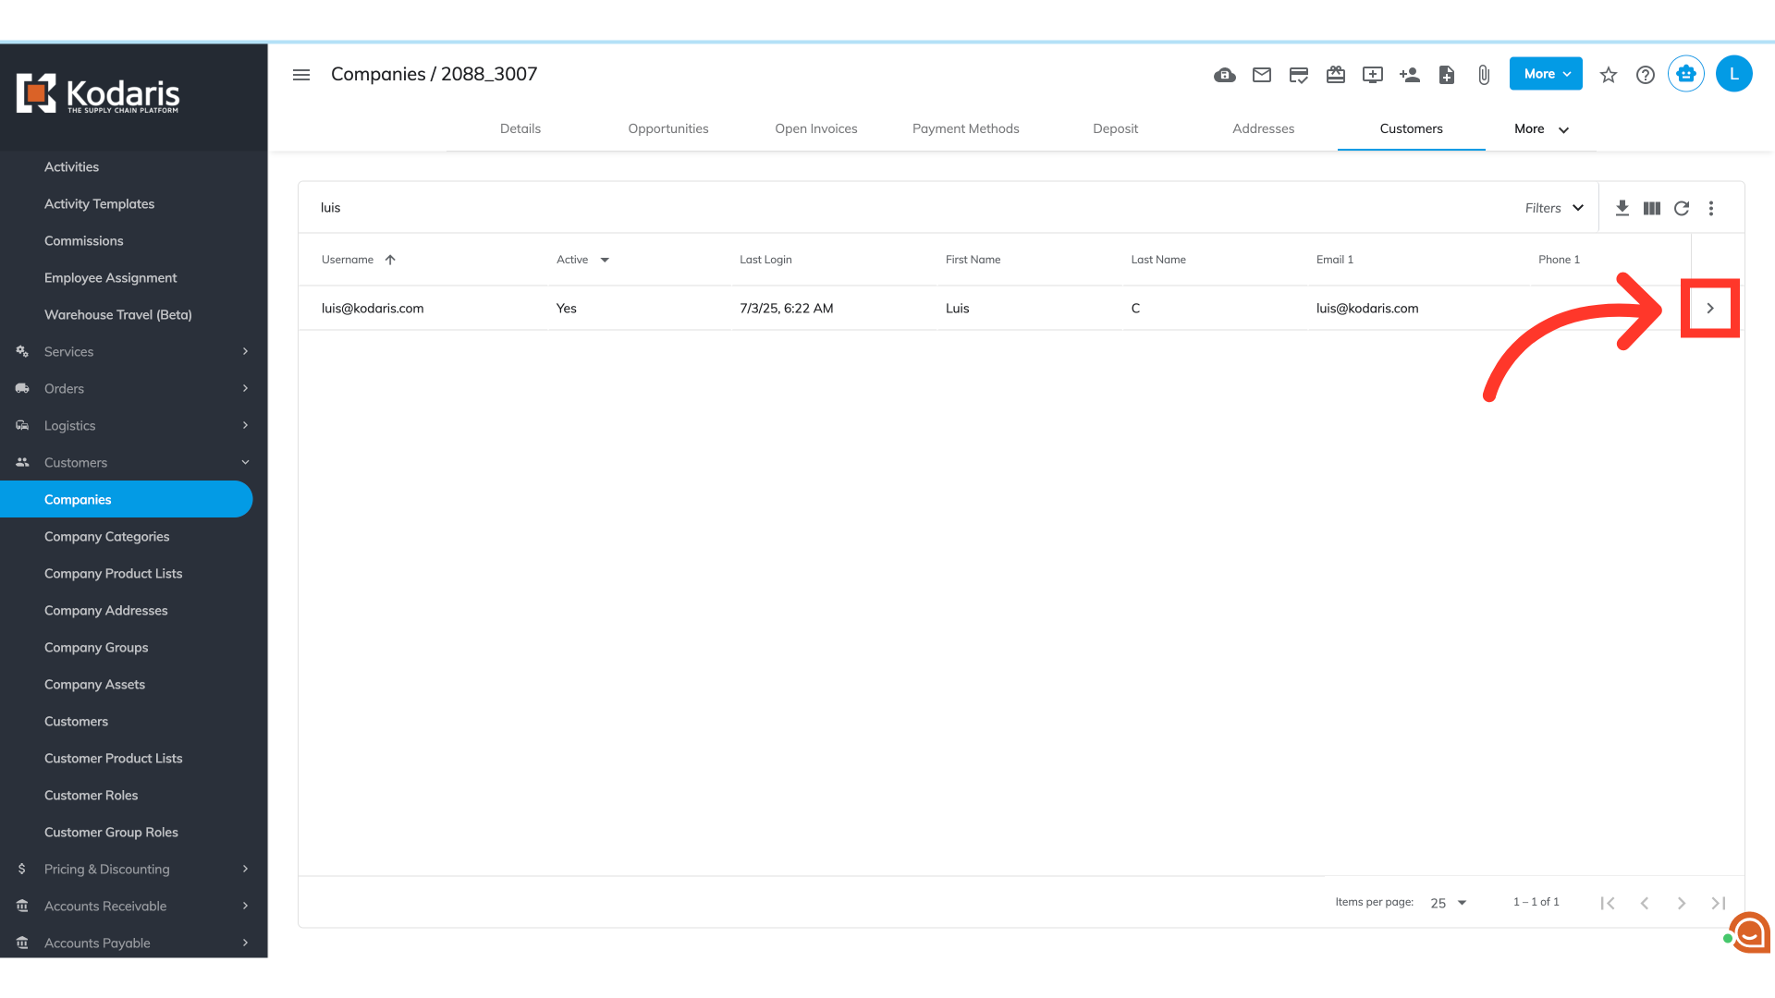1775x998 pixels.
Task: Open the Filters dropdown
Action: tap(1554, 208)
